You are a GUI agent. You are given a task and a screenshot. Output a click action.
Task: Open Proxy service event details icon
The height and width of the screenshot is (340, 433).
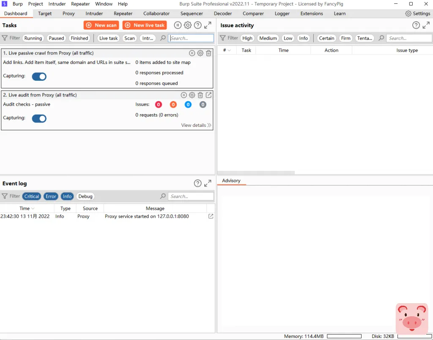click(211, 216)
